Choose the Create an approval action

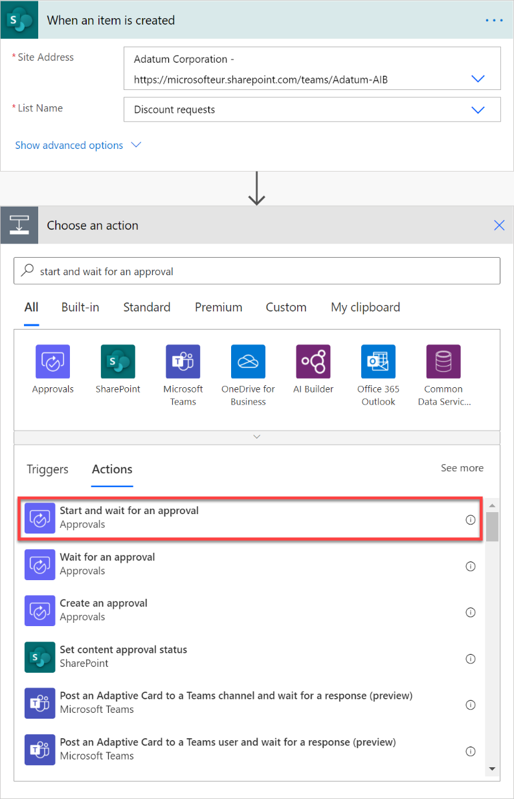(x=252, y=611)
